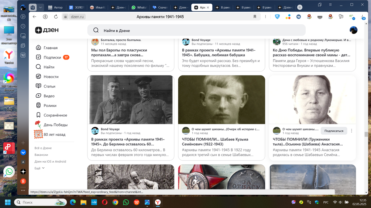Viewport: 371px width, 208px height.
Task: Bookmark this page with address bar flag icon
Action: pos(255,17)
